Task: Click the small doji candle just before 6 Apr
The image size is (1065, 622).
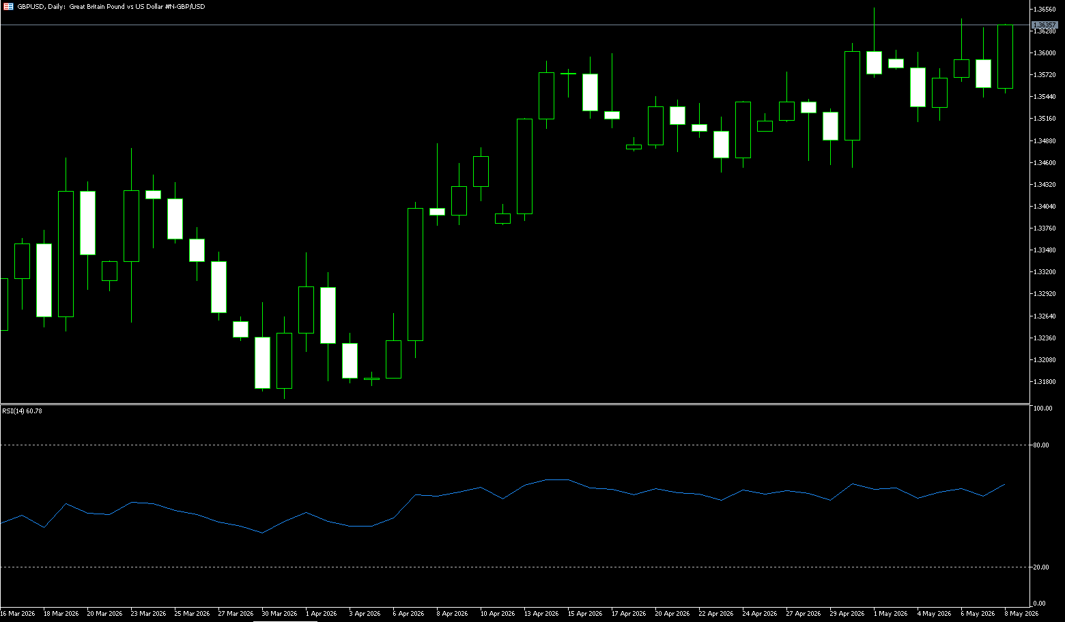Action: 371,379
